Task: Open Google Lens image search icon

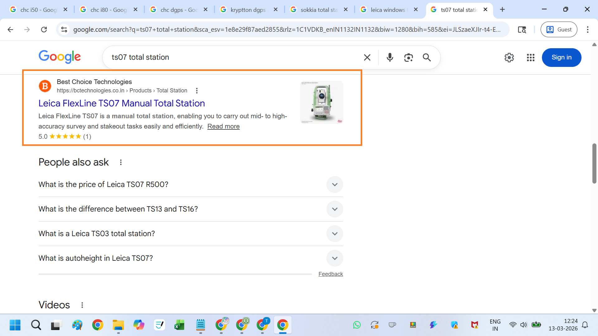Action: point(408,57)
